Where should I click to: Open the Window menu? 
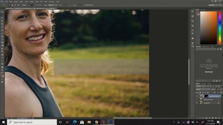pyautogui.click(x=52, y=1)
